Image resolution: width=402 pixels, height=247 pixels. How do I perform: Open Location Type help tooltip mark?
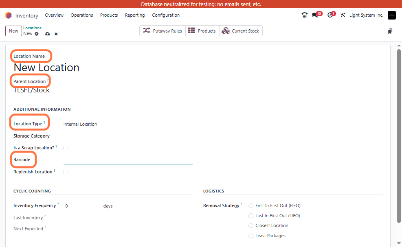(x=44, y=122)
